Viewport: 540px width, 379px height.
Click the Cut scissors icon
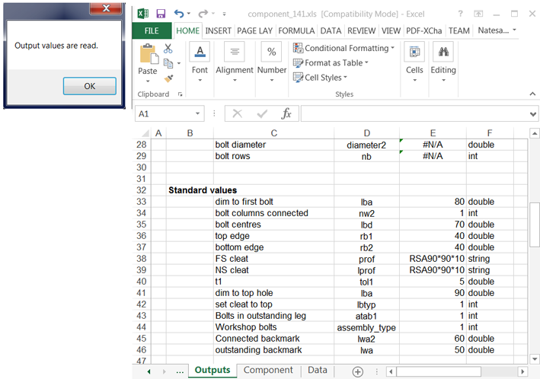[168, 49]
